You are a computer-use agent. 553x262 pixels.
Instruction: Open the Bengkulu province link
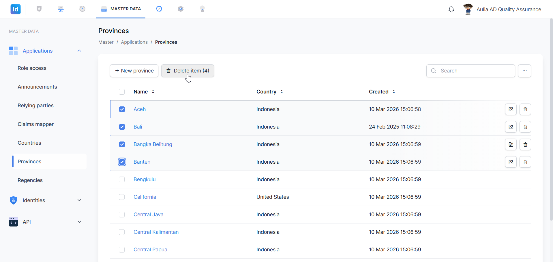[x=145, y=179]
